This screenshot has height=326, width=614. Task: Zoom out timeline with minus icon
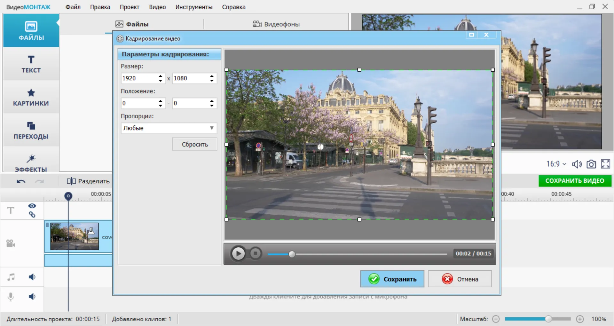(496, 319)
